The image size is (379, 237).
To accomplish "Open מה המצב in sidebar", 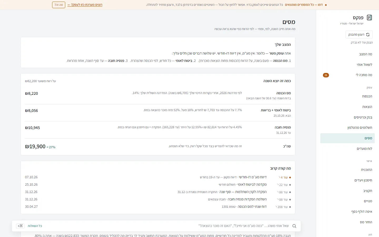I will [347, 54].
